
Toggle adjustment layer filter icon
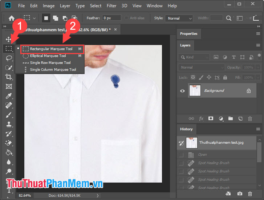(225, 57)
